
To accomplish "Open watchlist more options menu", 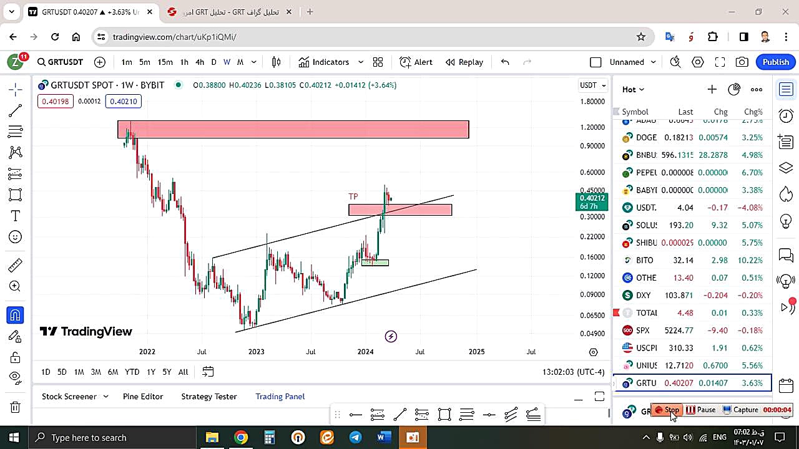I will (x=757, y=89).
